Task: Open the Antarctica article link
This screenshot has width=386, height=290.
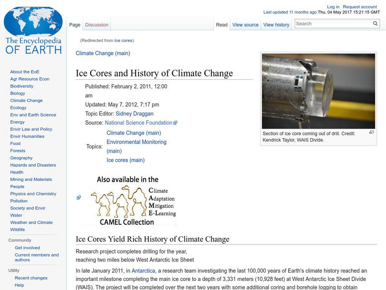Action: click(x=144, y=271)
